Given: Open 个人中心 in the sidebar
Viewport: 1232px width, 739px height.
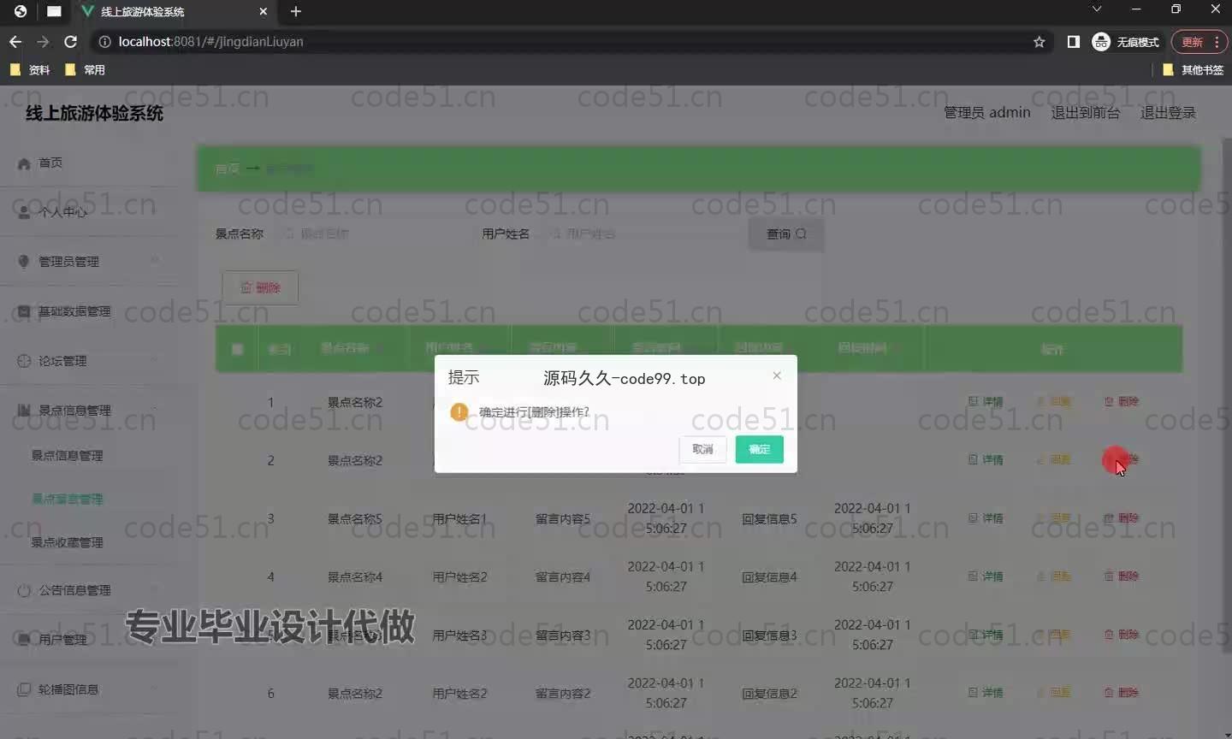Looking at the screenshot, I should [62, 212].
